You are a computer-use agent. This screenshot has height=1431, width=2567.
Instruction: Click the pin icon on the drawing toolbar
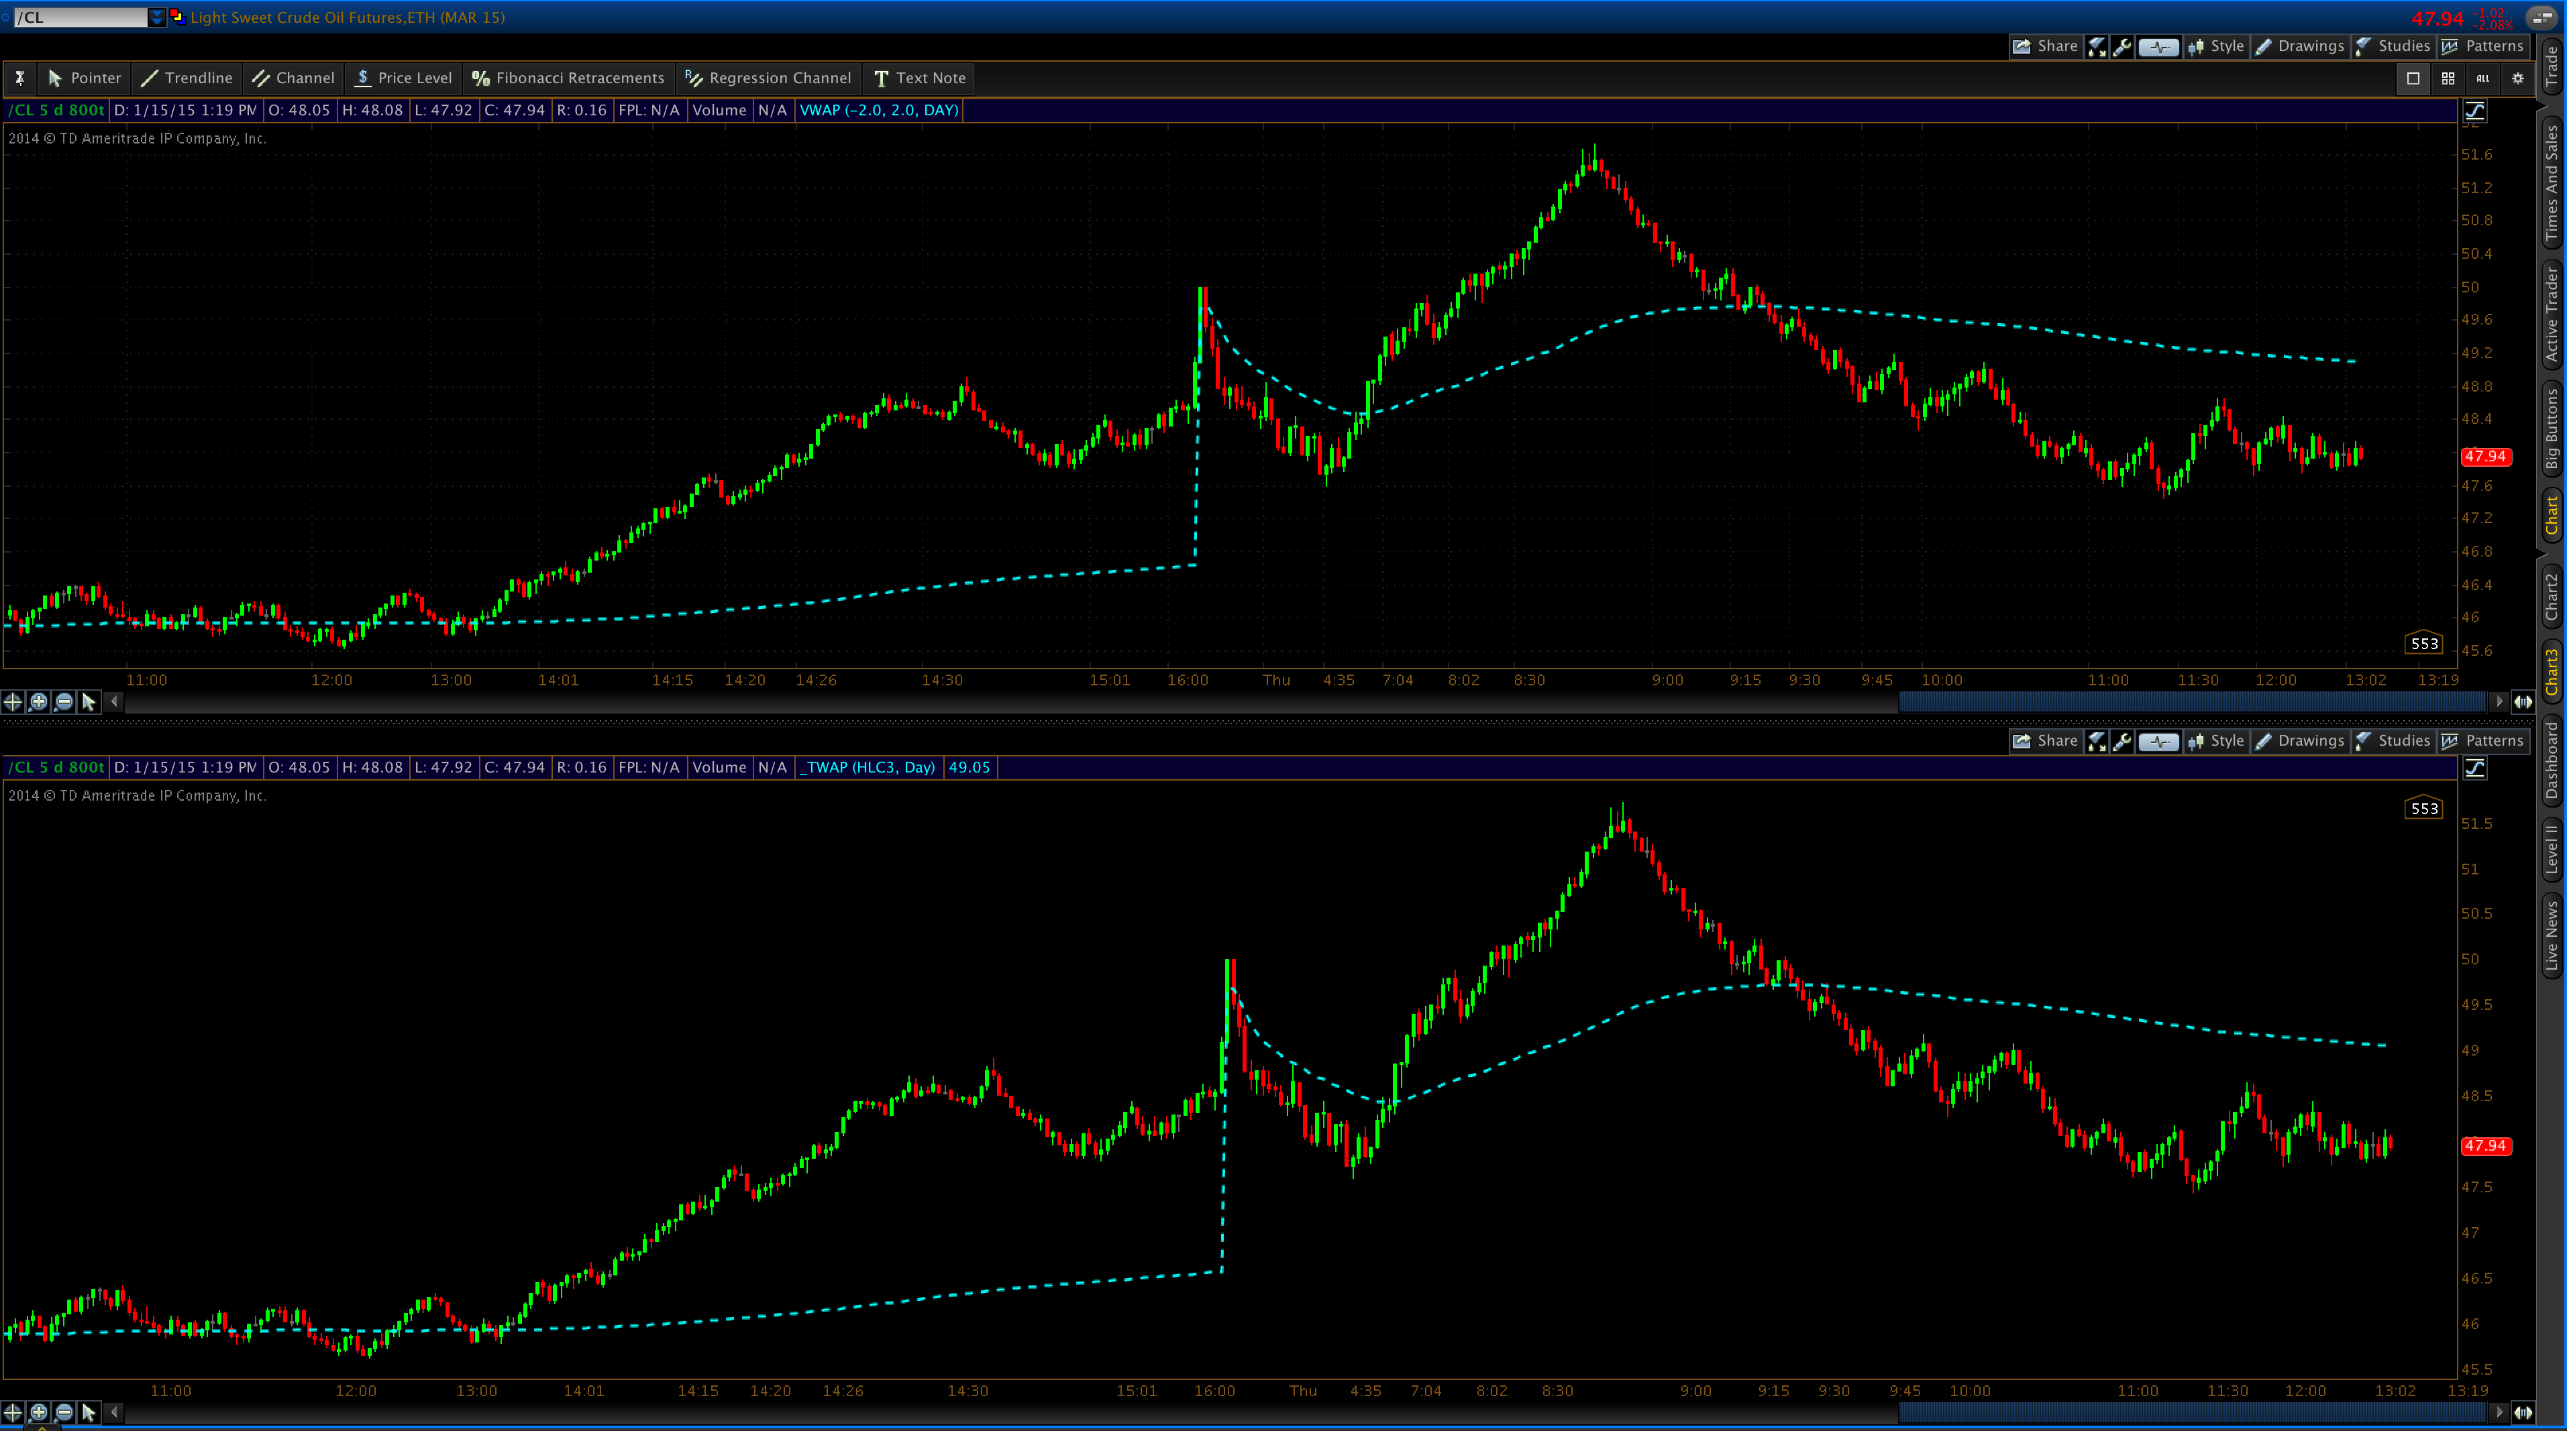click(19, 78)
